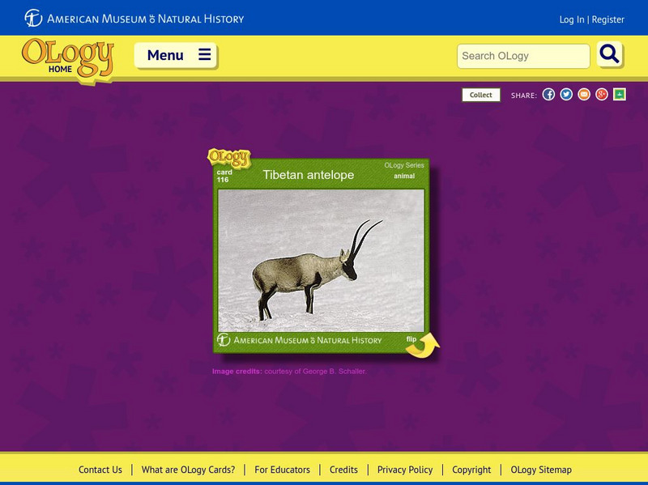Viewport: 648px width, 485px height.
Task: Share via email using the envelope icon
Action: 585,94
